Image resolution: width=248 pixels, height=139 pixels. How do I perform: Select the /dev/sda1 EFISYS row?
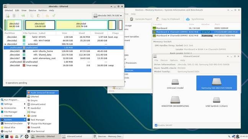pos(64,37)
